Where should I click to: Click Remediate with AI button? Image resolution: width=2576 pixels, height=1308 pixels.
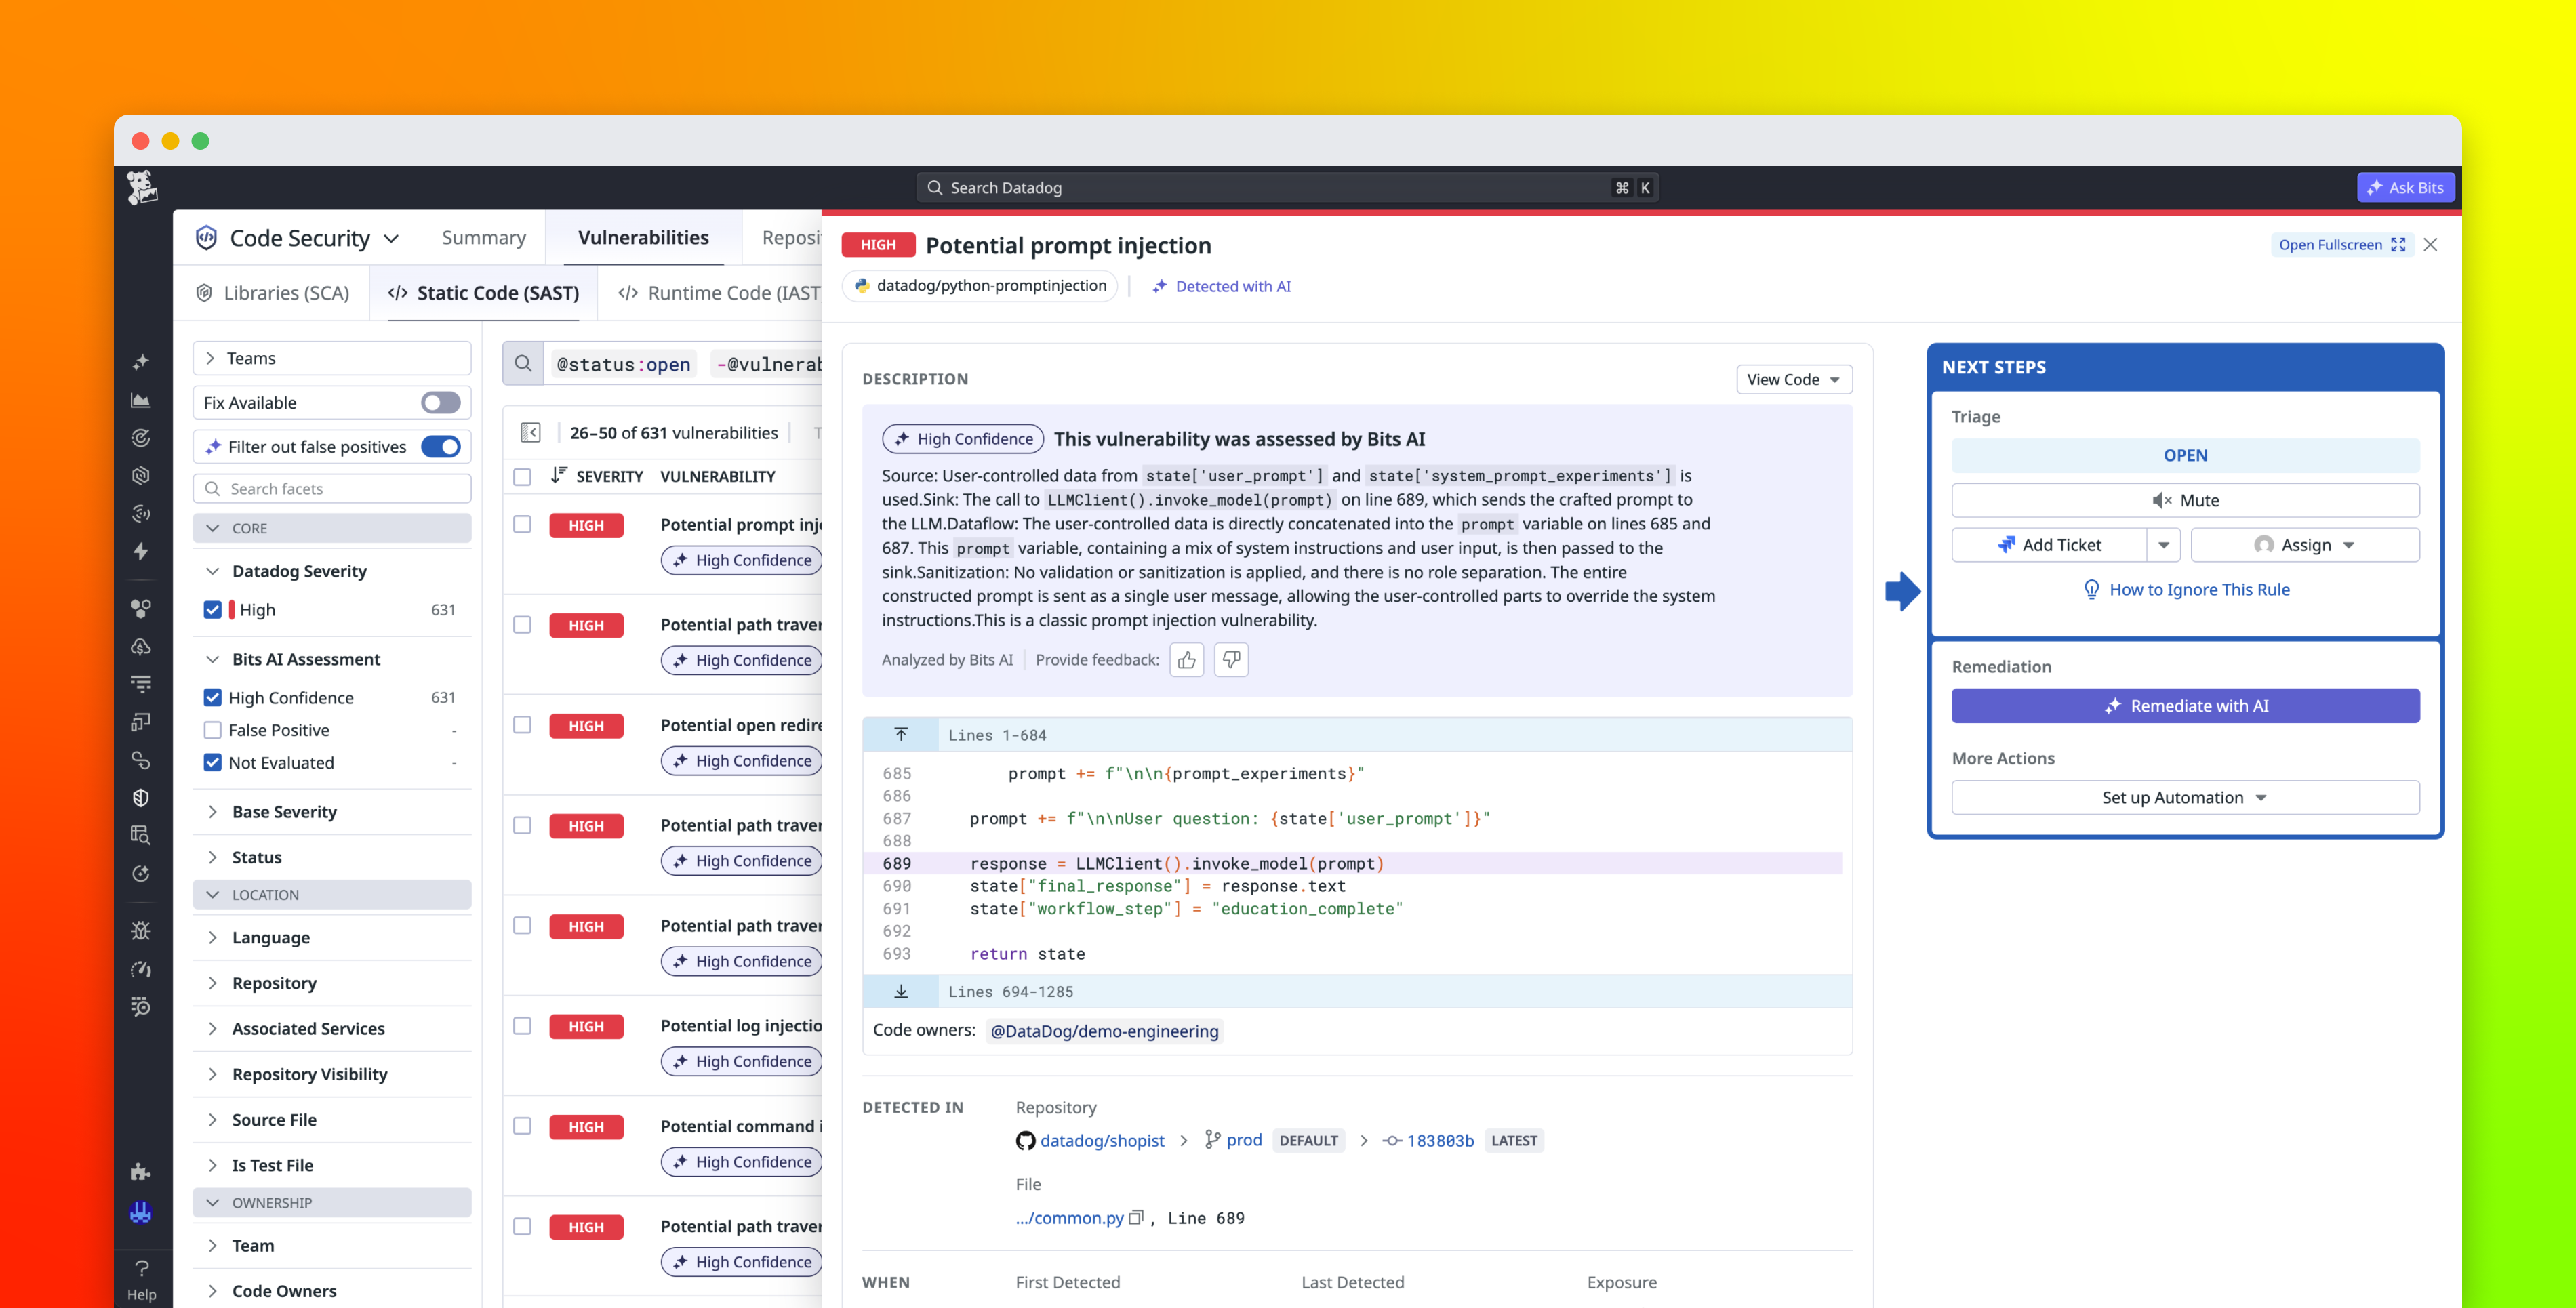tap(2185, 706)
